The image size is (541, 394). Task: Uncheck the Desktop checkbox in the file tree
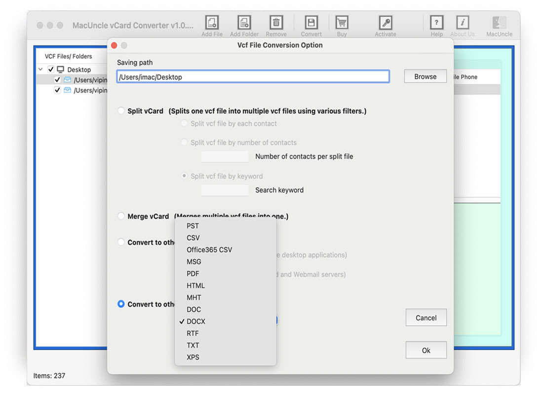(50, 70)
